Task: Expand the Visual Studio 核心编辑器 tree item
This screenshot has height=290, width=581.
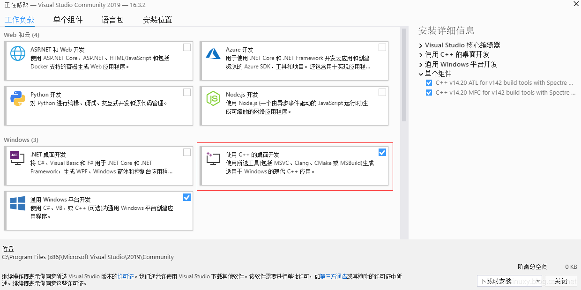Action: click(420, 45)
